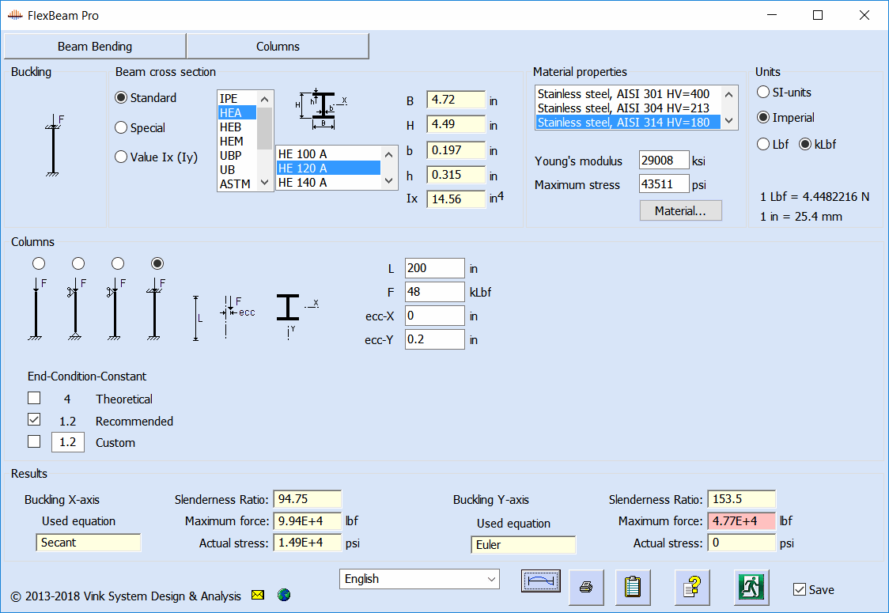Click the Y-axis Maximum force result 4.77E+4

pyautogui.click(x=741, y=521)
